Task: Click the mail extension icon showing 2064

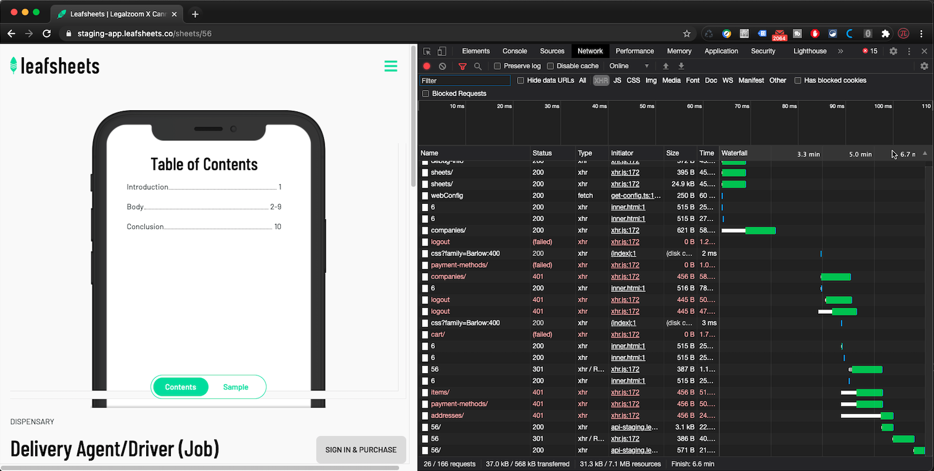Action: (x=779, y=34)
